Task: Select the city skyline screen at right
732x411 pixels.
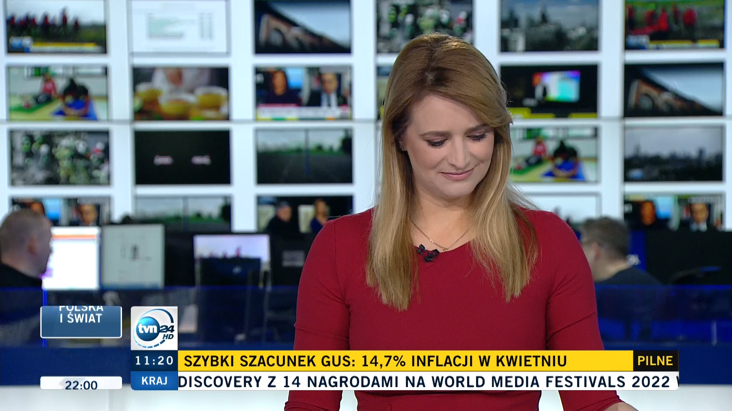Action: (673, 154)
